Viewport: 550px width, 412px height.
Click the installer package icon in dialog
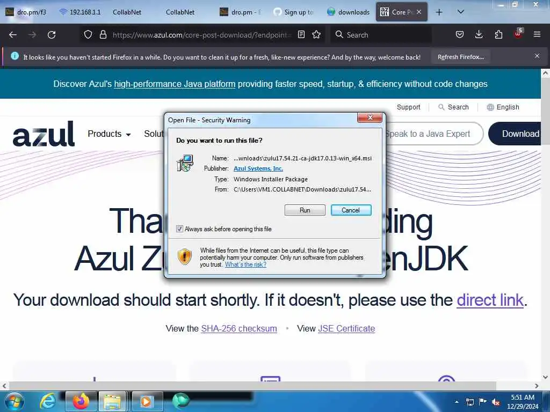coord(185,163)
